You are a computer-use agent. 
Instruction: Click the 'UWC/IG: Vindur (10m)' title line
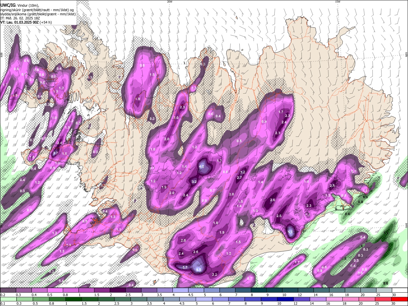[x=20, y=5]
